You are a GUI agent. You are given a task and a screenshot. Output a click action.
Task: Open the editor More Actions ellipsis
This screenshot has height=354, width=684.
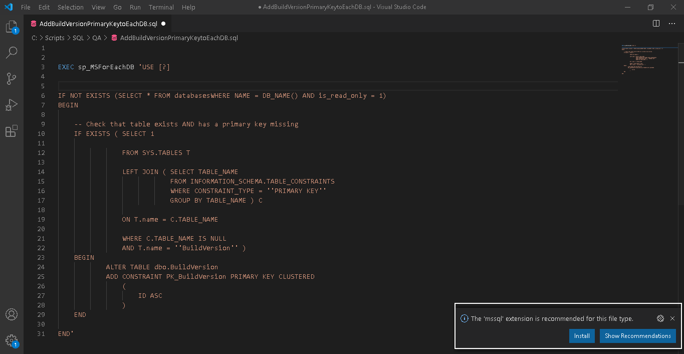point(671,24)
